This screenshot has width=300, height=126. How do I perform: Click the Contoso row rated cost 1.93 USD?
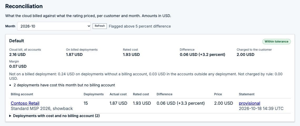pos(142,103)
